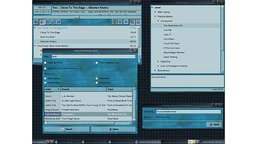The height and width of the screenshot is (144, 257).
Task: Click the Search button
Action: coord(67,129)
